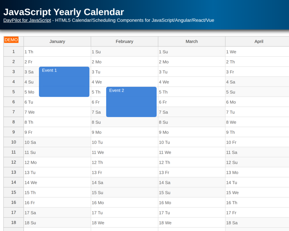Select Event 1 in January
Screen dimensions: 289x231
[x=64, y=82]
